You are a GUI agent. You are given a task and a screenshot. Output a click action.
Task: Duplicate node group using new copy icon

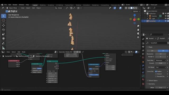click(77, 52)
